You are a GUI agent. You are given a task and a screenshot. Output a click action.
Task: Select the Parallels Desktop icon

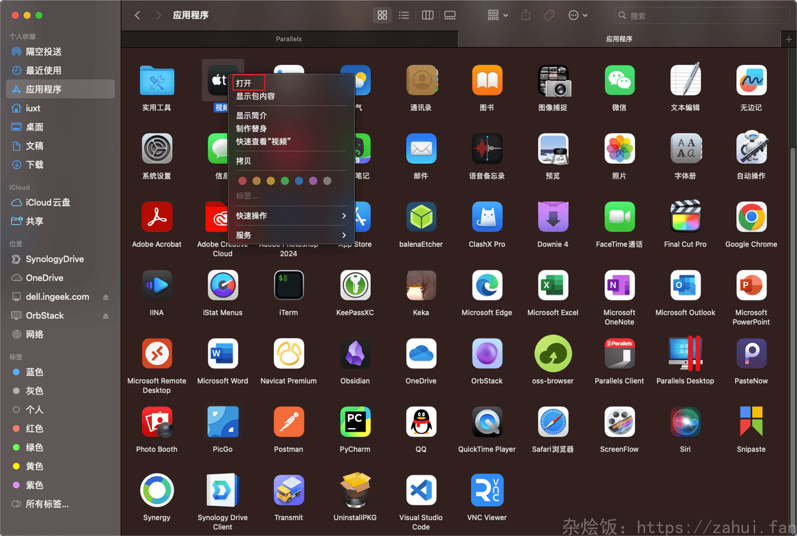685,354
